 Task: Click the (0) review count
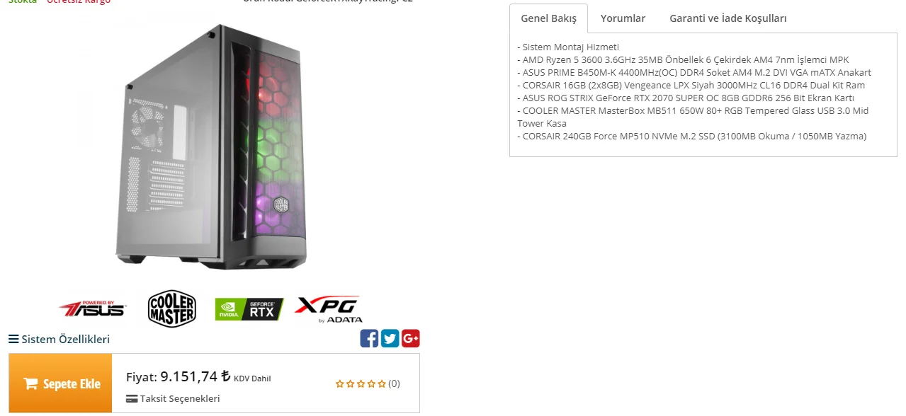click(x=394, y=383)
